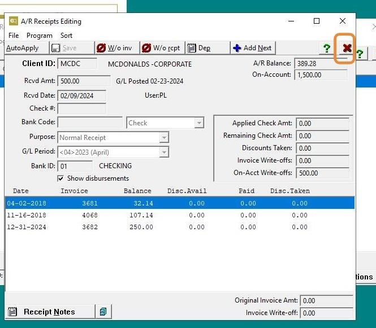Click the 107.14 balance cell
Viewport: 376px width, 328px height.
pyautogui.click(x=141, y=215)
